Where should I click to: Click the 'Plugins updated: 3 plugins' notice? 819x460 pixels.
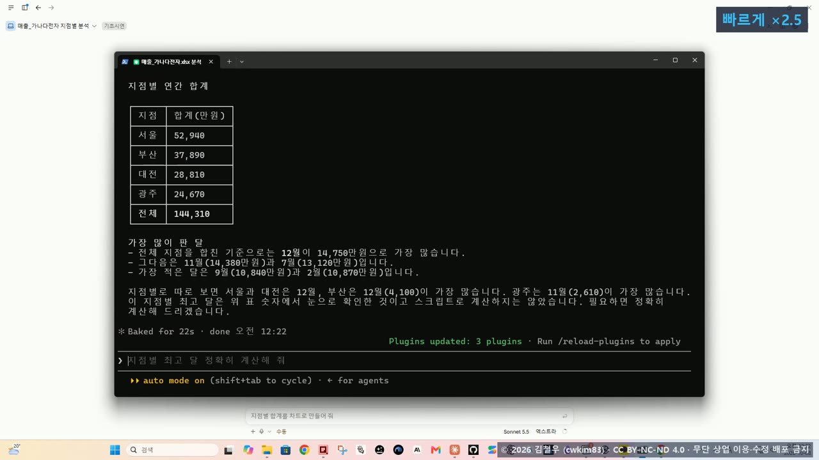pos(455,341)
